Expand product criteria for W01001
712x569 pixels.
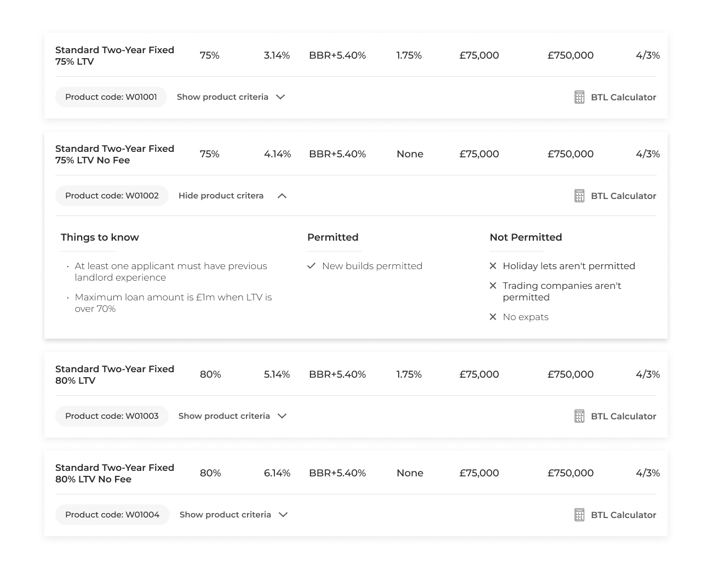tap(231, 97)
